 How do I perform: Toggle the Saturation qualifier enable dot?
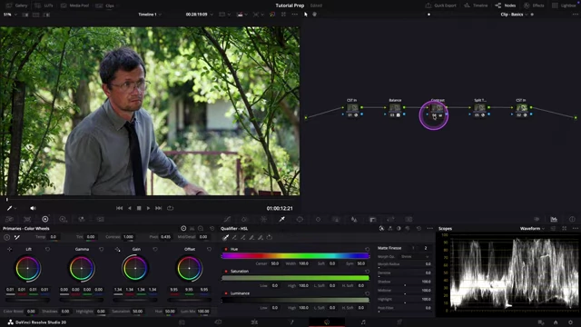pyautogui.click(x=226, y=271)
